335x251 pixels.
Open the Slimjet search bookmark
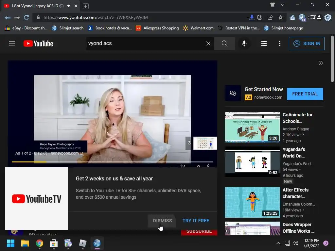click(68, 28)
